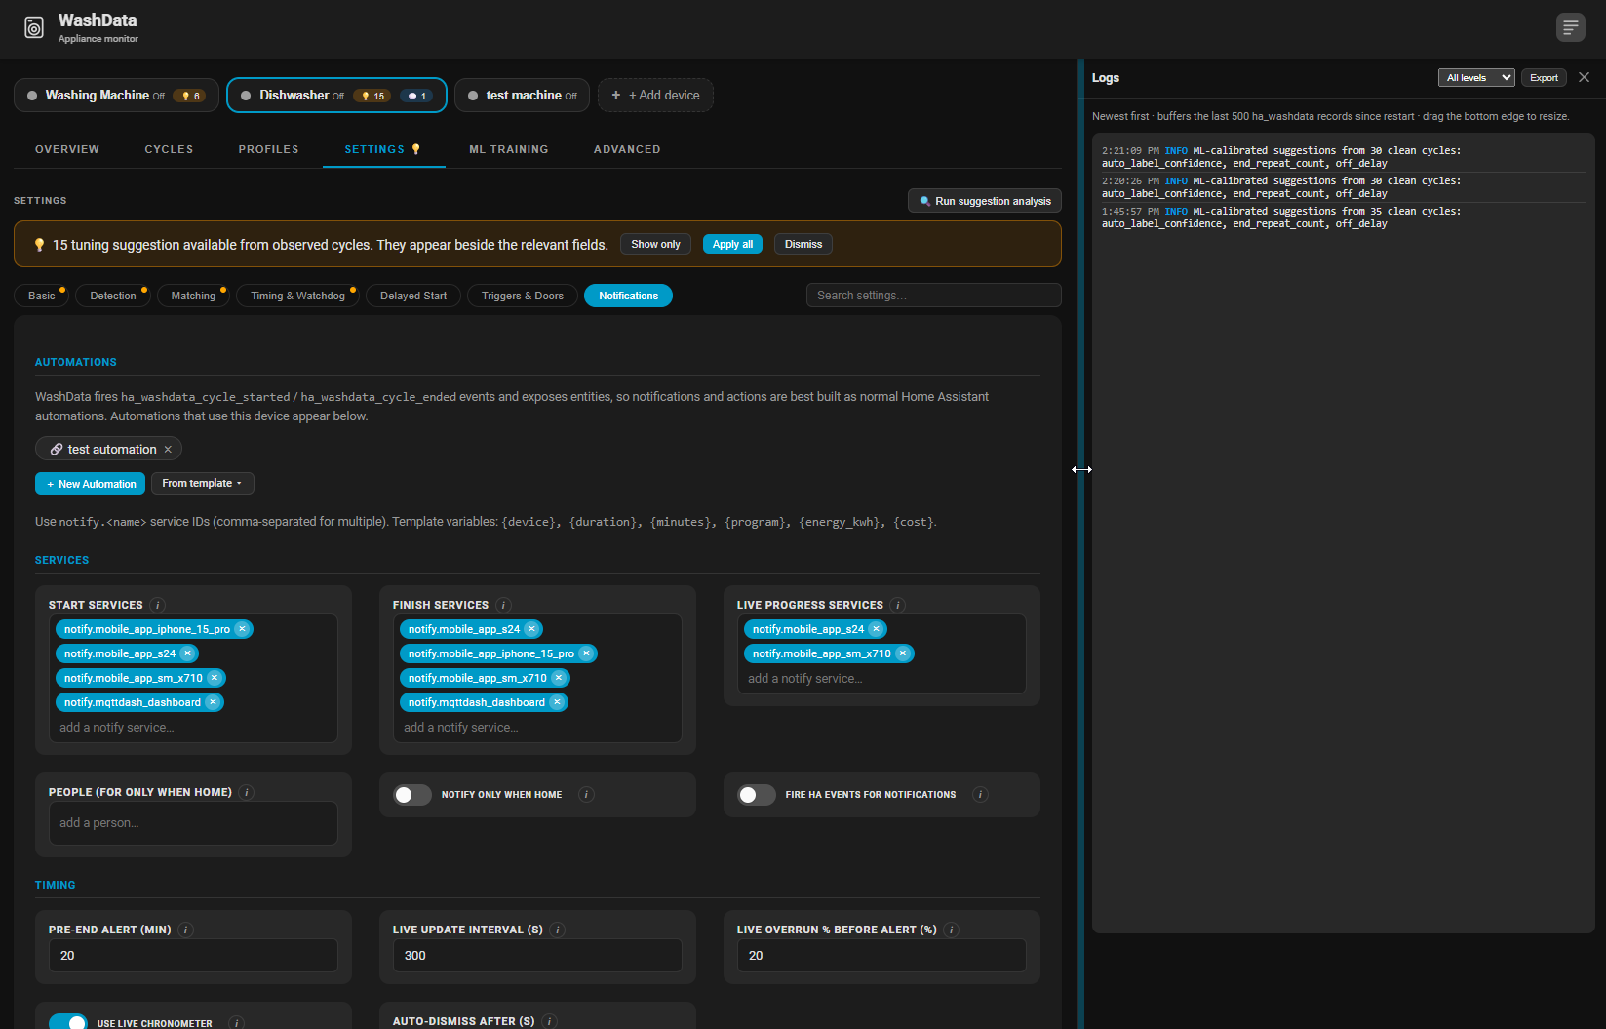Image resolution: width=1606 pixels, height=1029 pixels.
Task: Show info for Live Update Interval
Action: coord(558,930)
